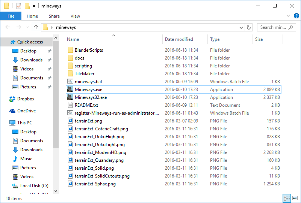The width and height of the screenshot is (301, 203).
Task: Click mineways breadcrumb in address bar
Action: pyautogui.click(x=66, y=28)
